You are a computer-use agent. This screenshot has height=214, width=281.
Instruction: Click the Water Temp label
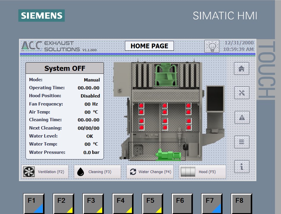coord(43,144)
